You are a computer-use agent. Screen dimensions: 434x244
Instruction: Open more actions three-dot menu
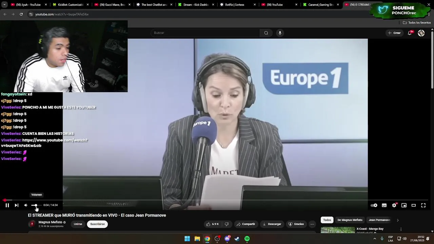click(x=312, y=224)
